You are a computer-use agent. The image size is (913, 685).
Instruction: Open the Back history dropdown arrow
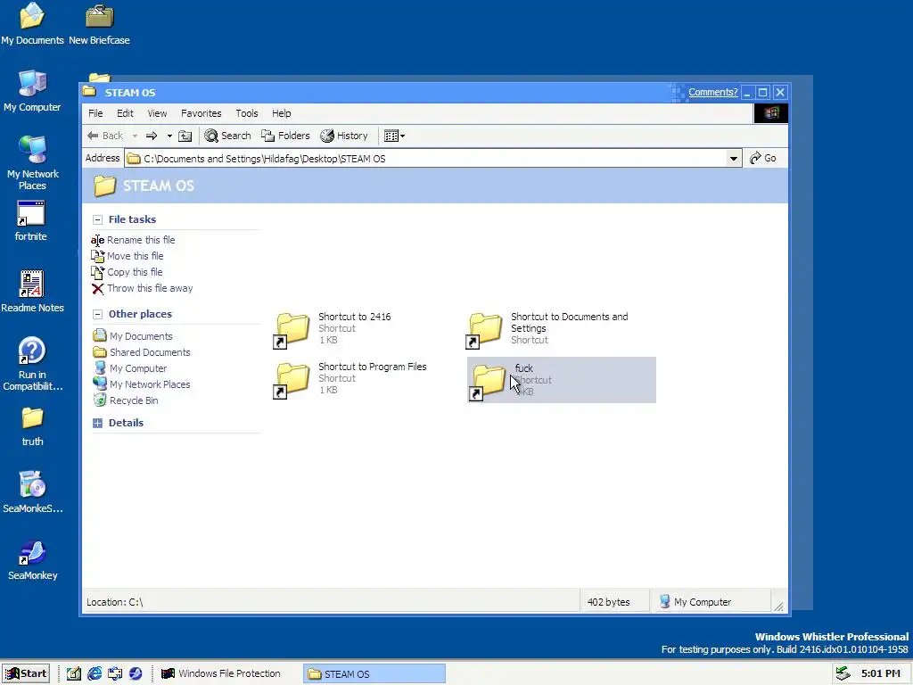click(135, 136)
